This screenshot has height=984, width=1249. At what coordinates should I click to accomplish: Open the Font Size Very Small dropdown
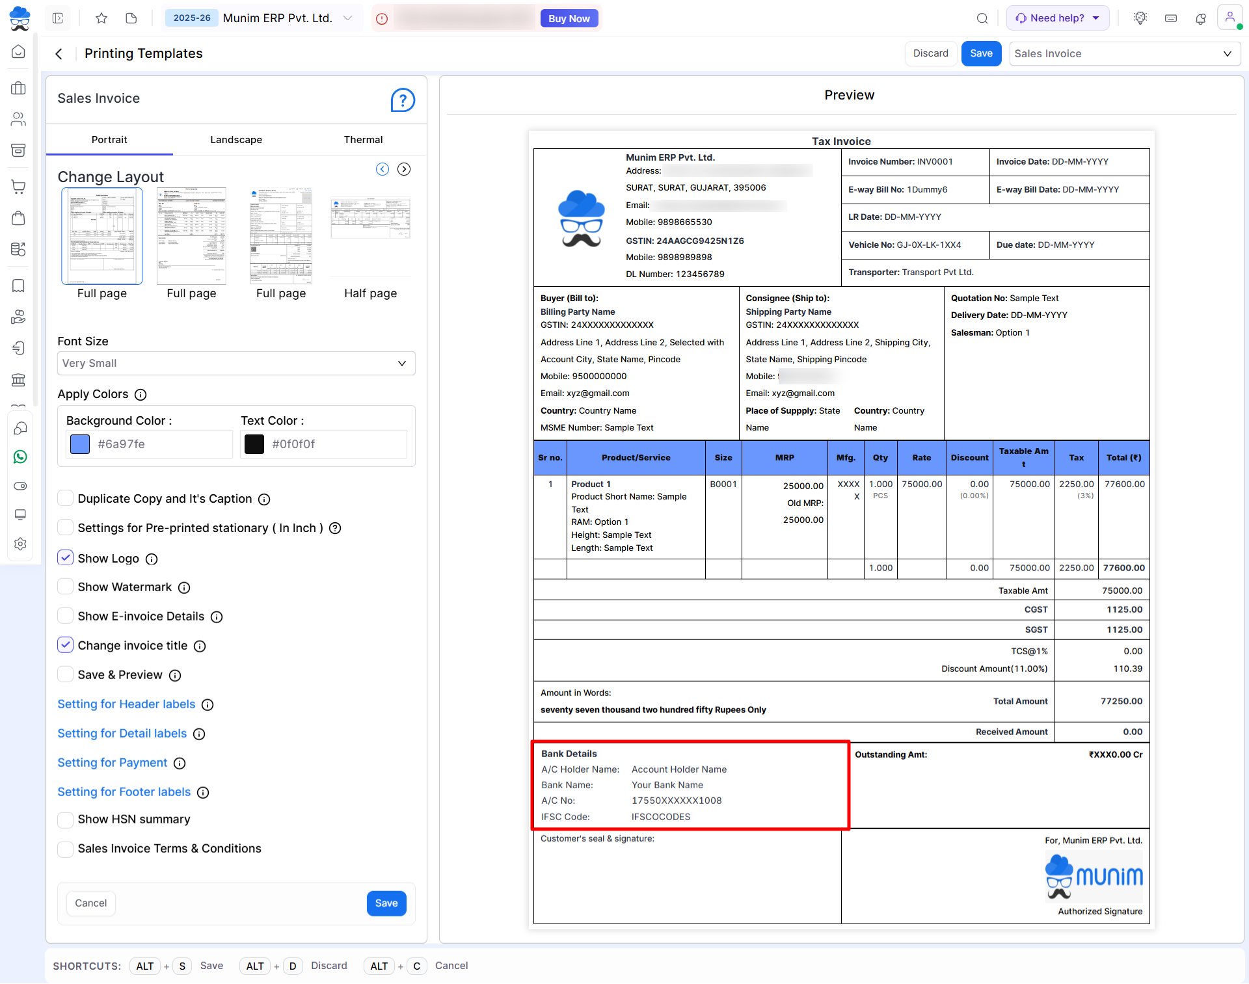[x=236, y=364]
